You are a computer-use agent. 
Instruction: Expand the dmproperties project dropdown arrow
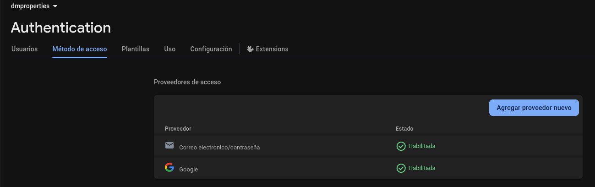coord(55,6)
